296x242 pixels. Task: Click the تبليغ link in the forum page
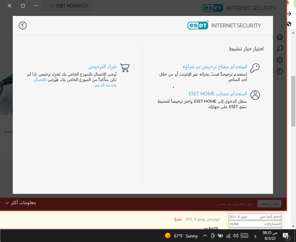(178, 219)
